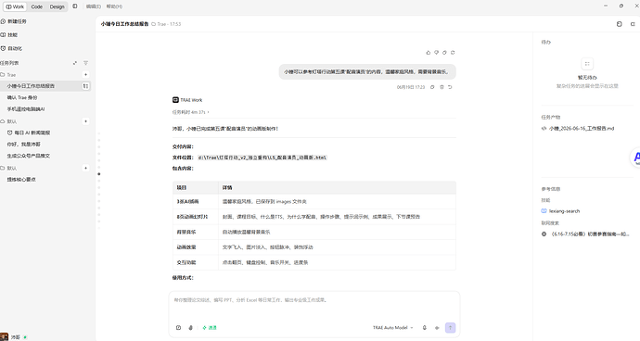Open the 帮助 menu in title bar

coord(114,6)
